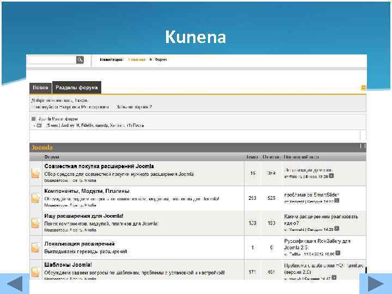Click folder icon beside Шаблоны Joomla!
This screenshot has height=294, width=392.
35,272
